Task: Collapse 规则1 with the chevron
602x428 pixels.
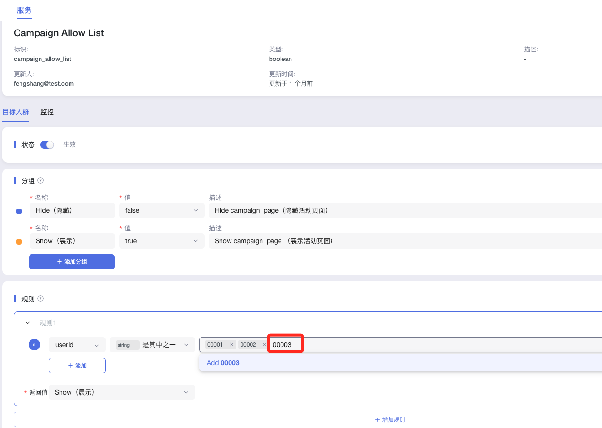Action: 28,323
